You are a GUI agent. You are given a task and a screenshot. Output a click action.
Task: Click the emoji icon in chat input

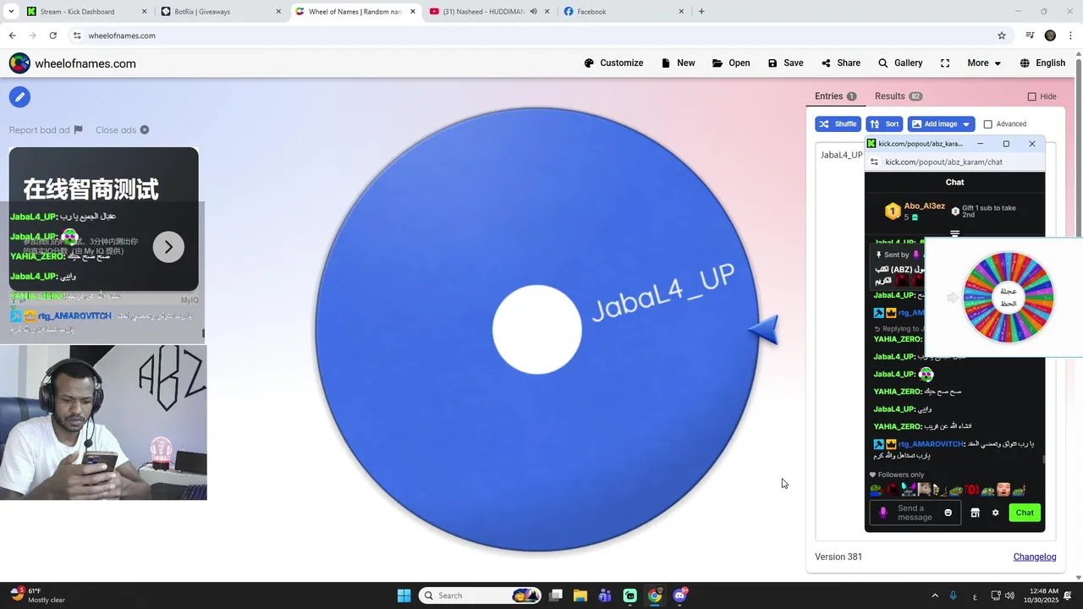[x=948, y=513]
